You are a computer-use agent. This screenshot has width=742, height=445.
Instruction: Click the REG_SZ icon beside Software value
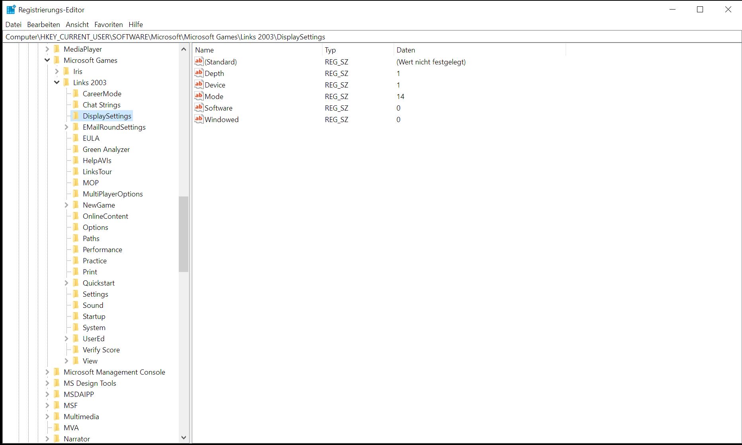[199, 107]
